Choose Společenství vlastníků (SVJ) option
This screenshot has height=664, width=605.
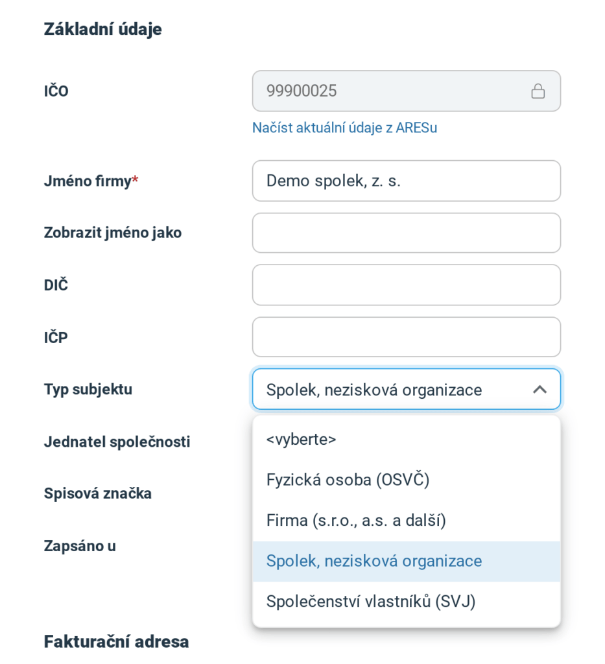click(407, 602)
